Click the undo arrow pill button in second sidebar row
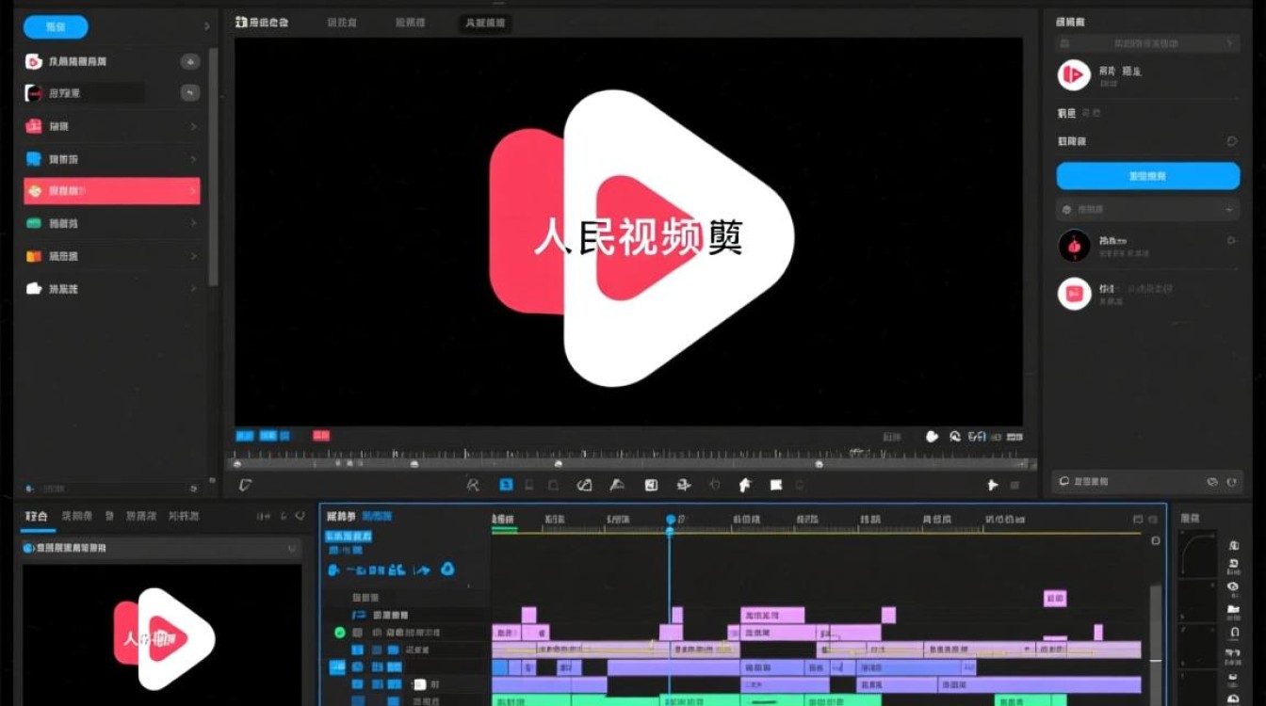 [x=190, y=93]
